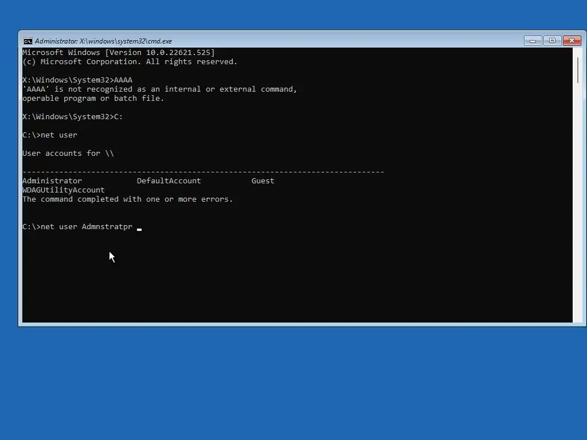Click the vertical scrollbar thumb of the console
The image size is (587, 440).
[578, 70]
